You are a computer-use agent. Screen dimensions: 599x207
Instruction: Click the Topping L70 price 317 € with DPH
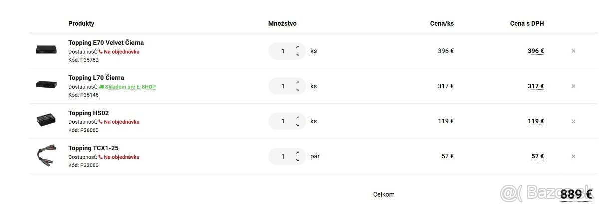pos(535,86)
